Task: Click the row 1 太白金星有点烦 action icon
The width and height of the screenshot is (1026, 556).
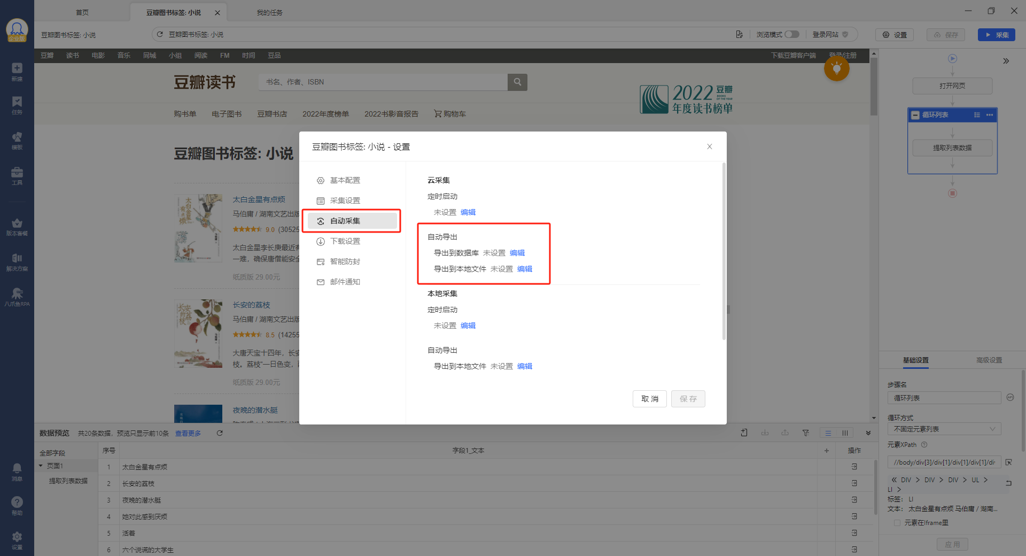Action: tap(854, 467)
